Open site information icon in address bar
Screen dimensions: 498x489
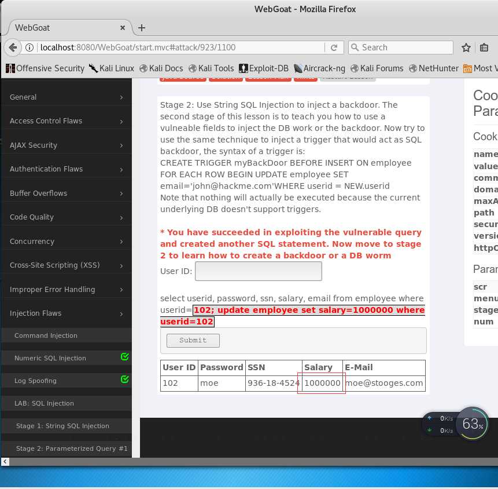point(29,48)
